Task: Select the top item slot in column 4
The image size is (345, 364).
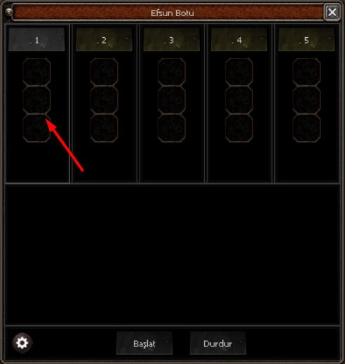Action: 239,72
